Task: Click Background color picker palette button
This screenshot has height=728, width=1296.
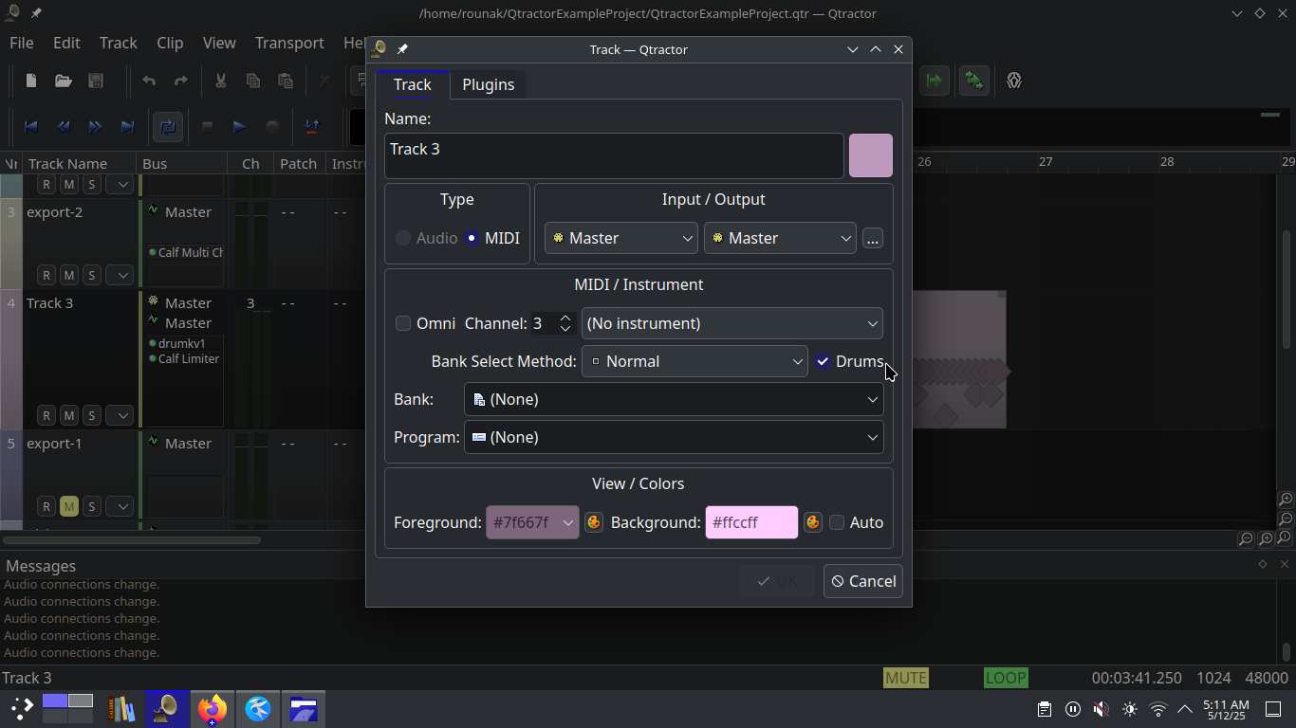Action: click(x=813, y=522)
